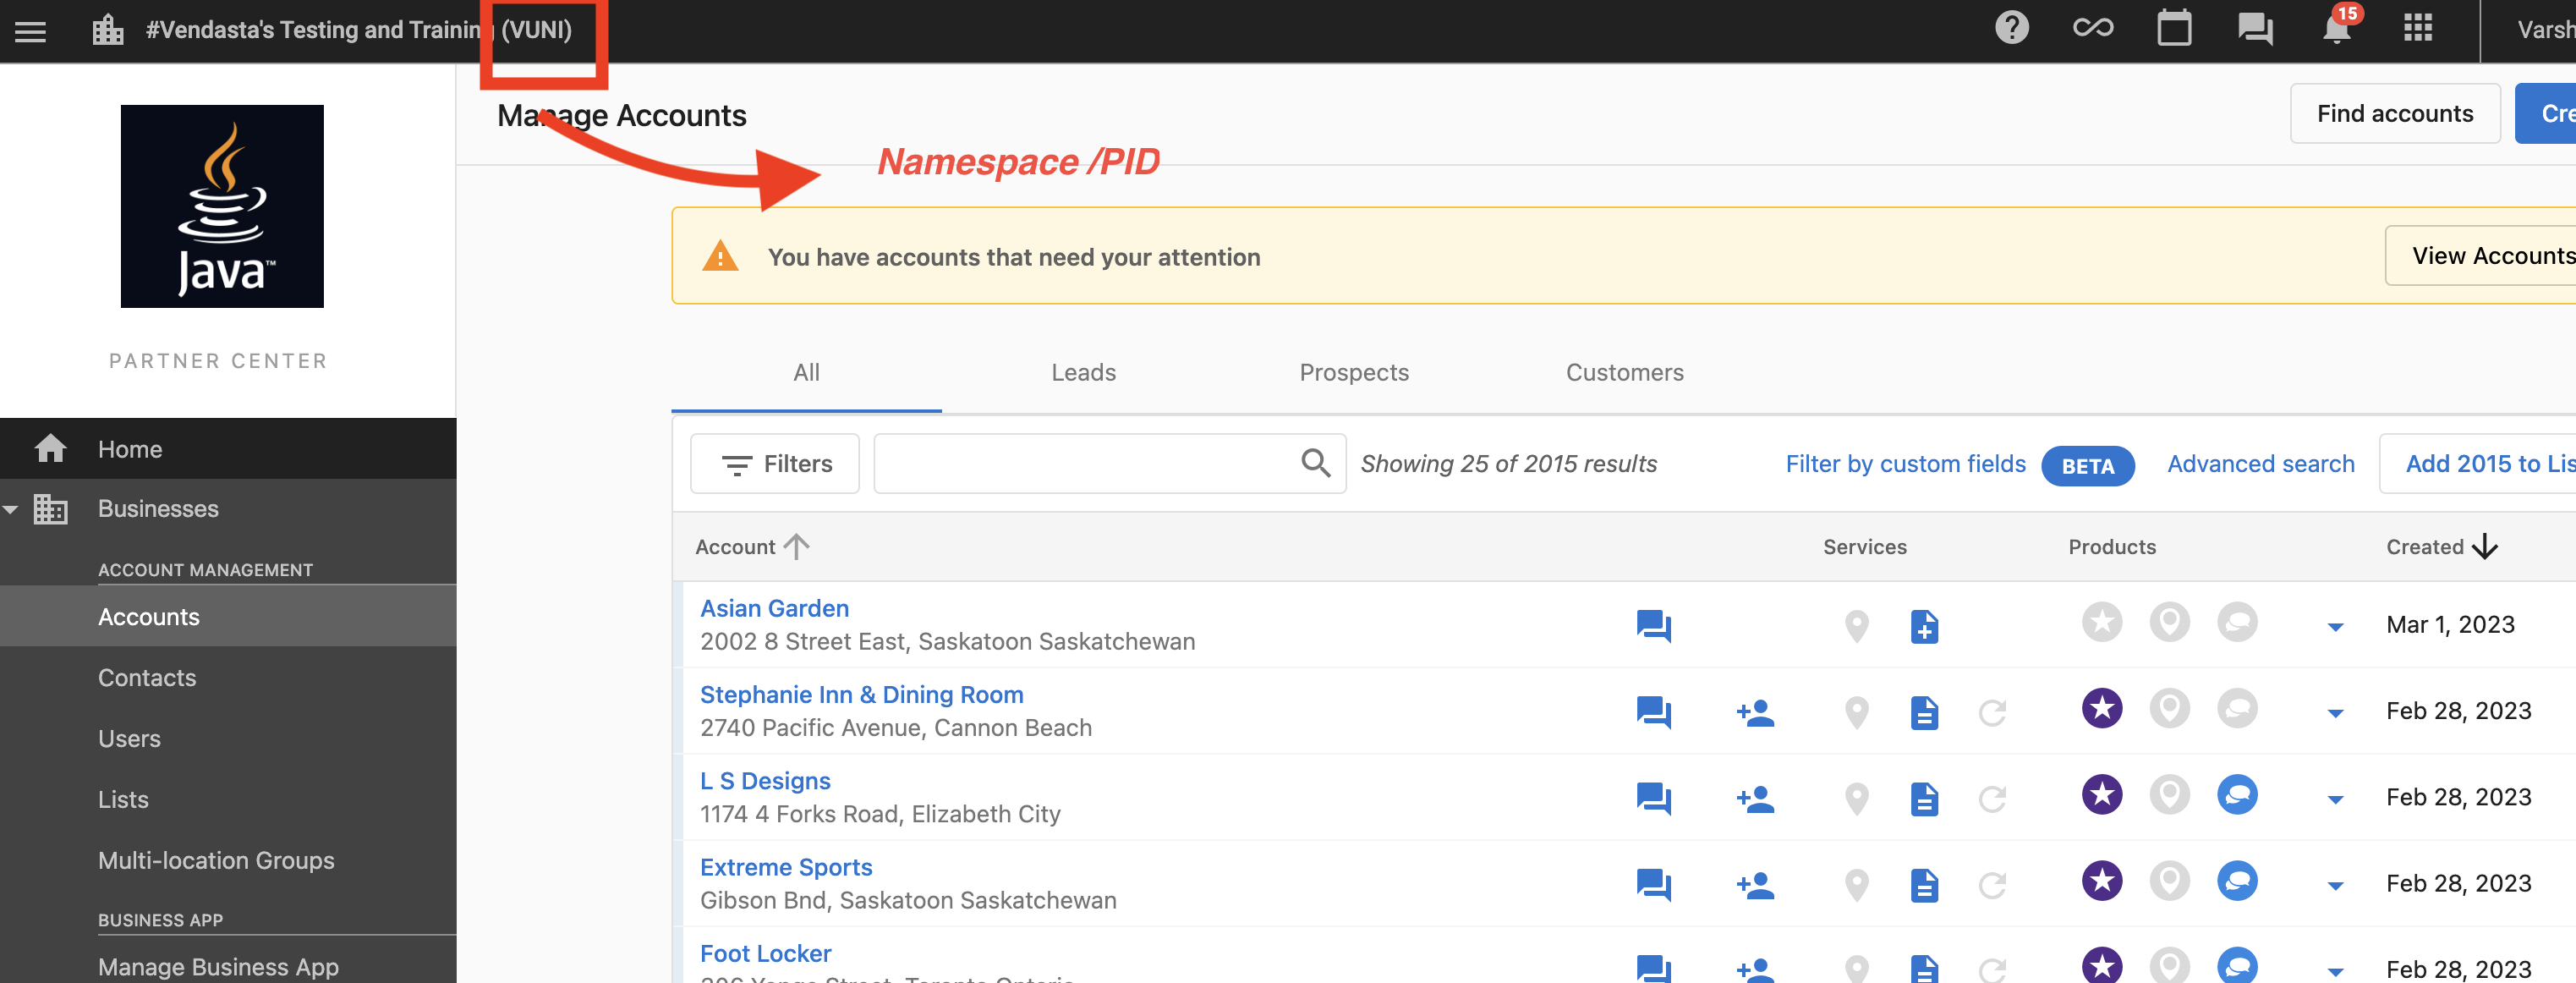Screen dimensions: 2576x983
Task: Click Filter by custom fields link
Action: [1905, 464]
